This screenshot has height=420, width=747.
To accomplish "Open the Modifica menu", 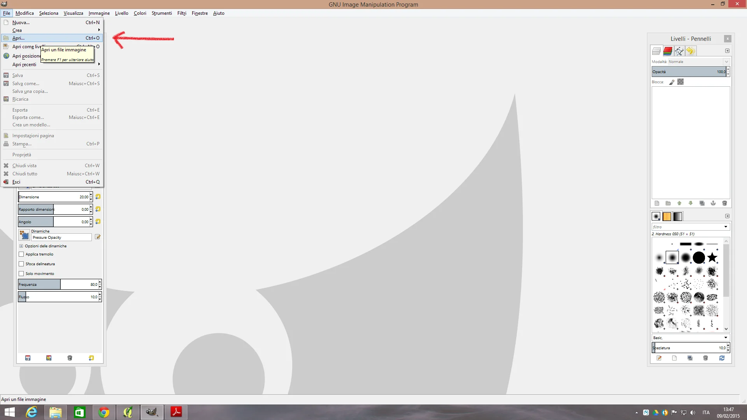I will click(25, 13).
